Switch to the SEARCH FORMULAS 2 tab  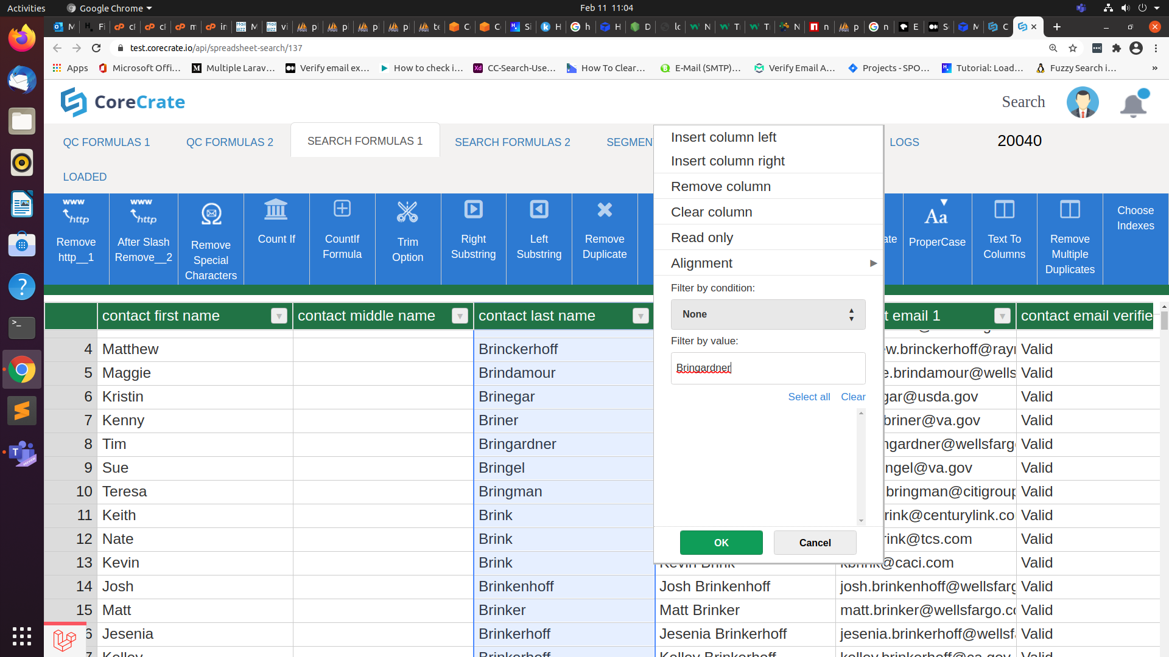click(x=512, y=142)
